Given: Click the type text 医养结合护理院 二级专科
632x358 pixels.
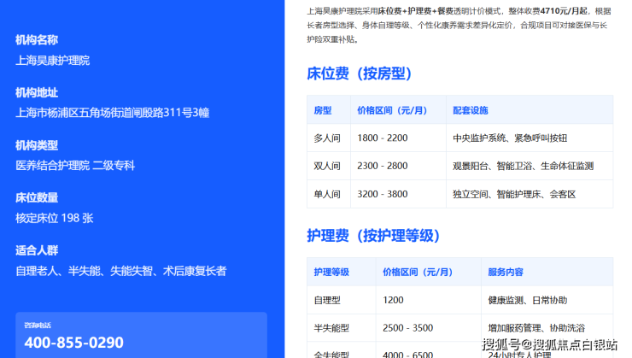Looking at the screenshot, I should (75, 165).
